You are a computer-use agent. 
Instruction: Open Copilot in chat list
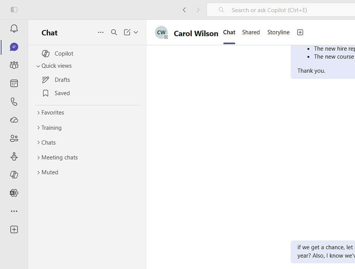[x=57, y=53]
